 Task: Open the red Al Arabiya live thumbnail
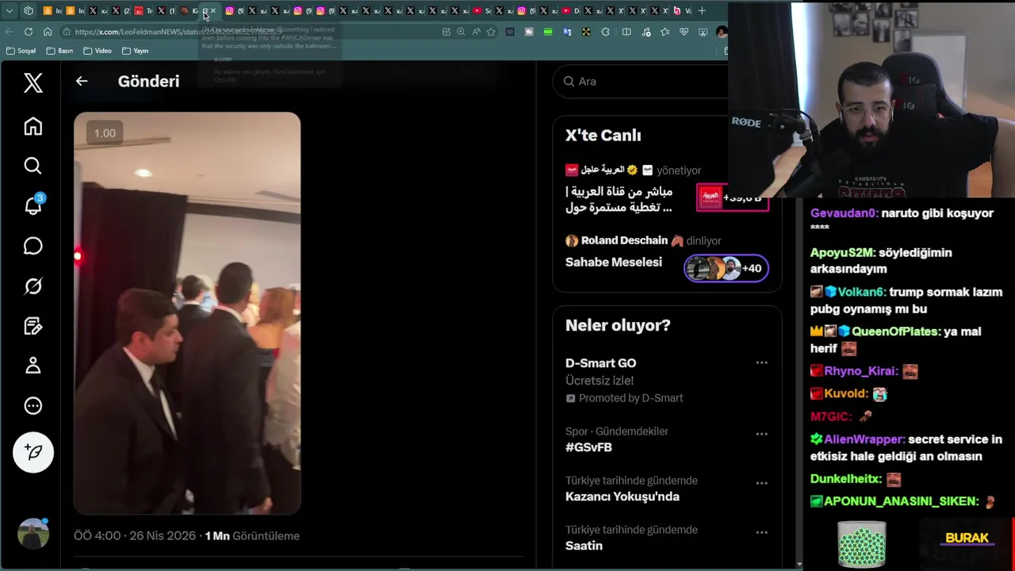click(732, 197)
